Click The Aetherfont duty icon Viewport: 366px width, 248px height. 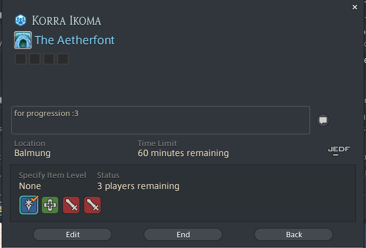pyautogui.click(x=23, y=41)
